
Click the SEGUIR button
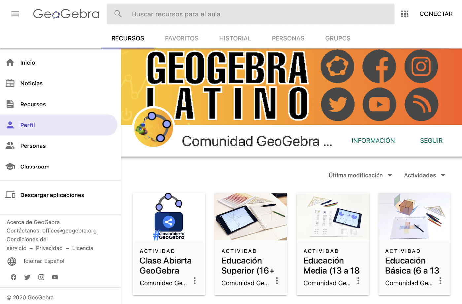(x=431, y=141)
